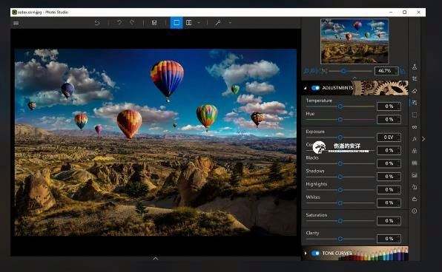Select the single view layout icon
442x272 pixels.
pos(177,22)
